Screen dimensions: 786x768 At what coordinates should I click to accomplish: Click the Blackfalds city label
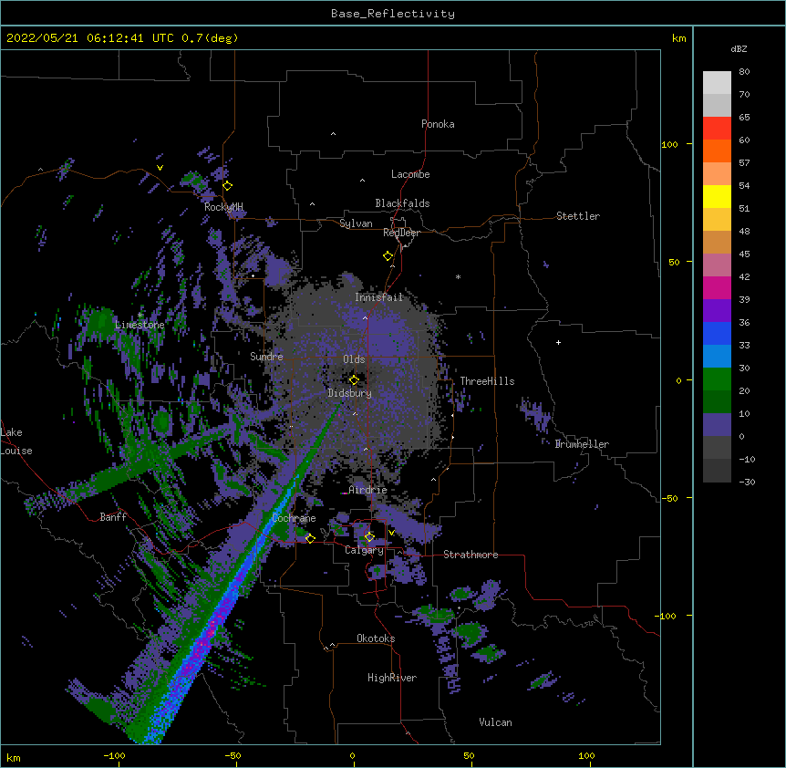(x=402, y=203)
